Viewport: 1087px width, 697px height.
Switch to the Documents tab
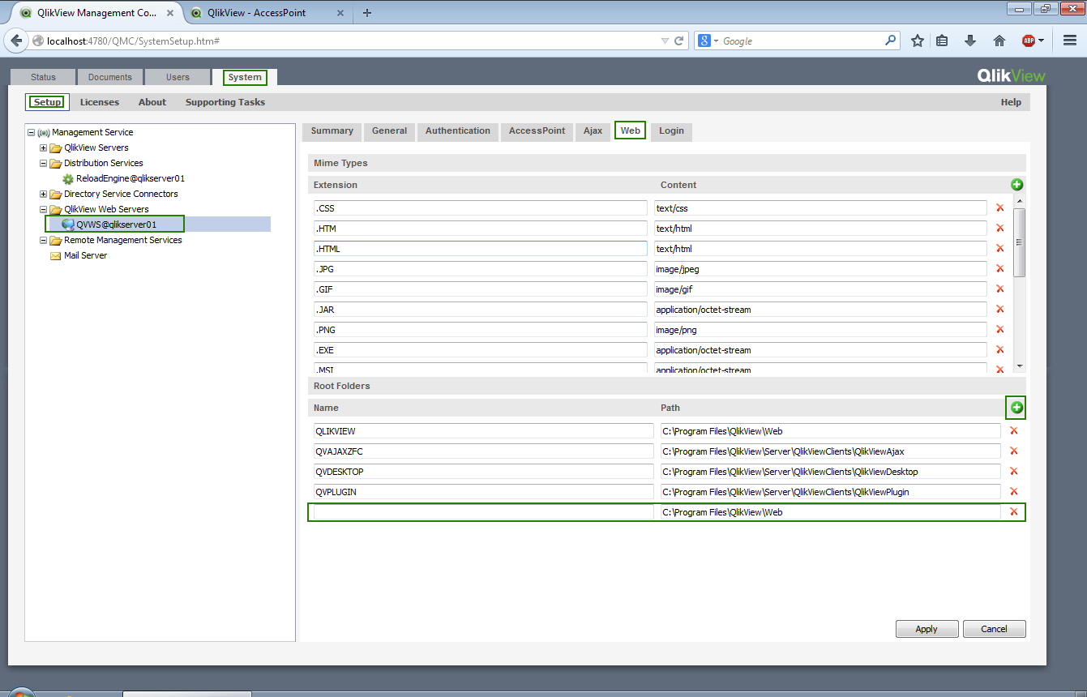[110, 77]
